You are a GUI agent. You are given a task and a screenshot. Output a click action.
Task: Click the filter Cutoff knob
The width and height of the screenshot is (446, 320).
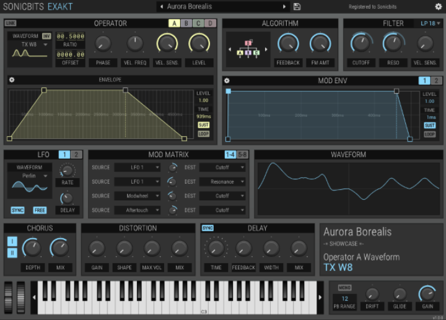361,43
